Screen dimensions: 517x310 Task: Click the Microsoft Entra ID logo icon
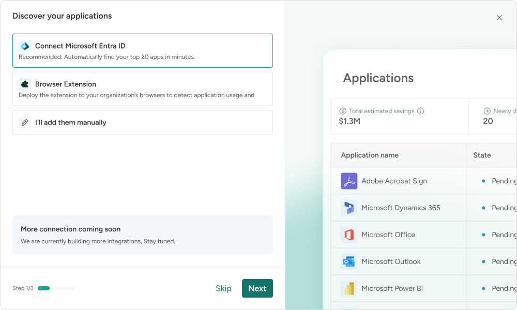tap(25, 46)
